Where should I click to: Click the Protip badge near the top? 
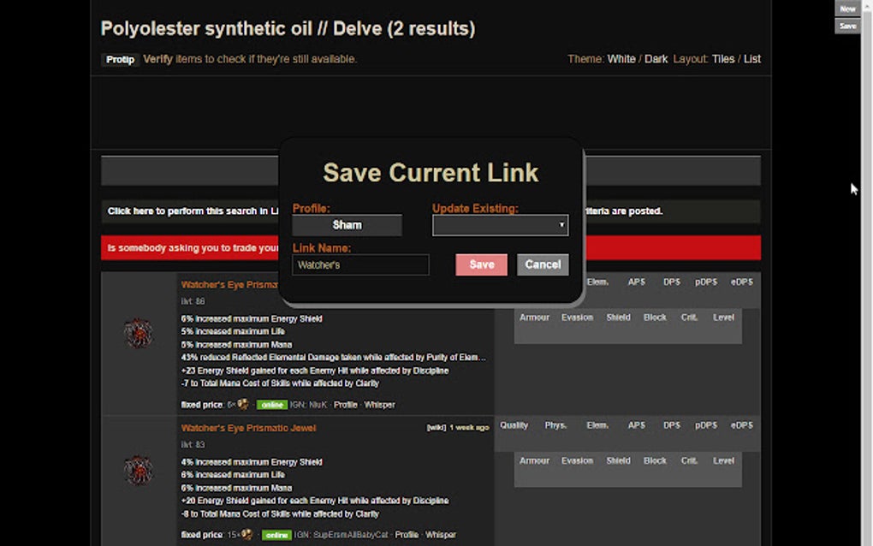point(120,59)
